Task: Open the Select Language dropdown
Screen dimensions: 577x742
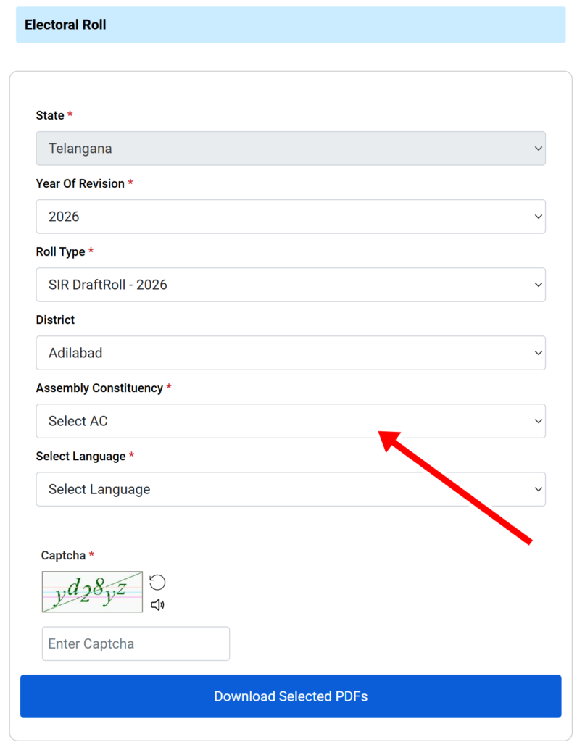Action: point(291,489)
